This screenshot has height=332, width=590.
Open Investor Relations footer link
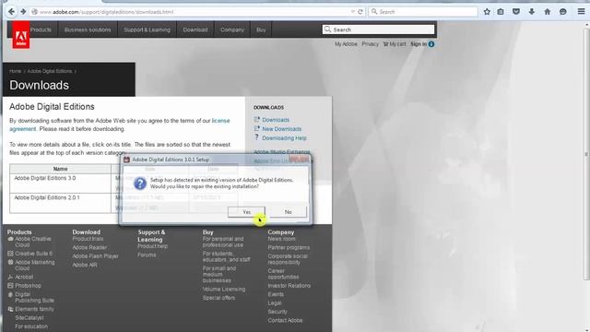[289, 286]
